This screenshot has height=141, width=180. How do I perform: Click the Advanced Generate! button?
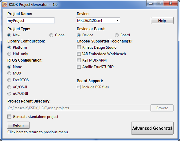point(152,128)
